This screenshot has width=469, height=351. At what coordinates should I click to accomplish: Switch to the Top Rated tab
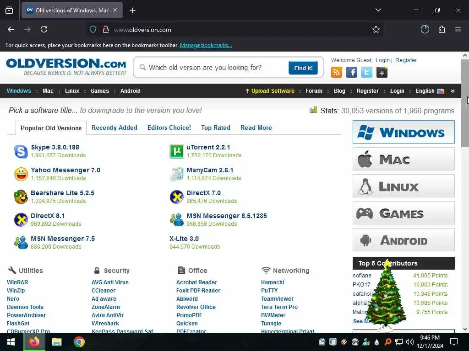(216, 128)
